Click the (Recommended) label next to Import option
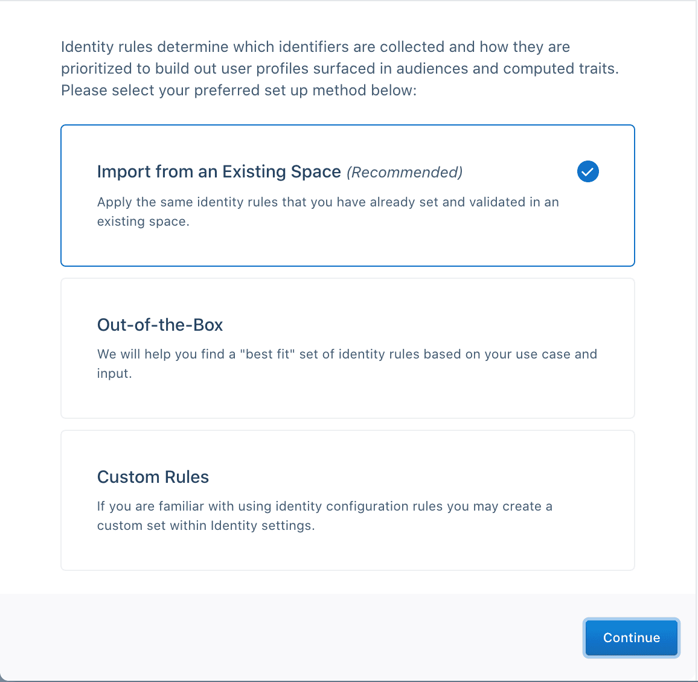 (x=404, y=172)
